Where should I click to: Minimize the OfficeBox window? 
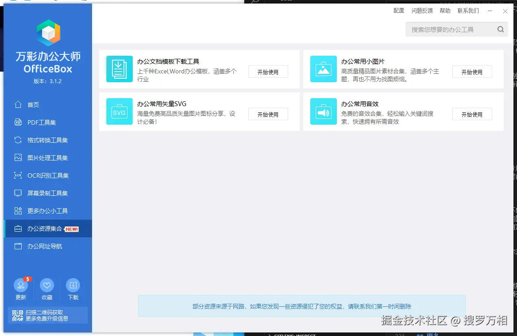(x=490, y=11)
